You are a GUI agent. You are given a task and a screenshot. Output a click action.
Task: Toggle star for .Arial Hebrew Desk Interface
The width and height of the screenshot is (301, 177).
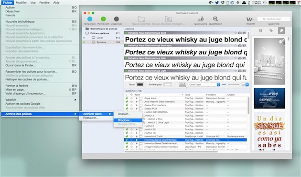click(131, 102)
